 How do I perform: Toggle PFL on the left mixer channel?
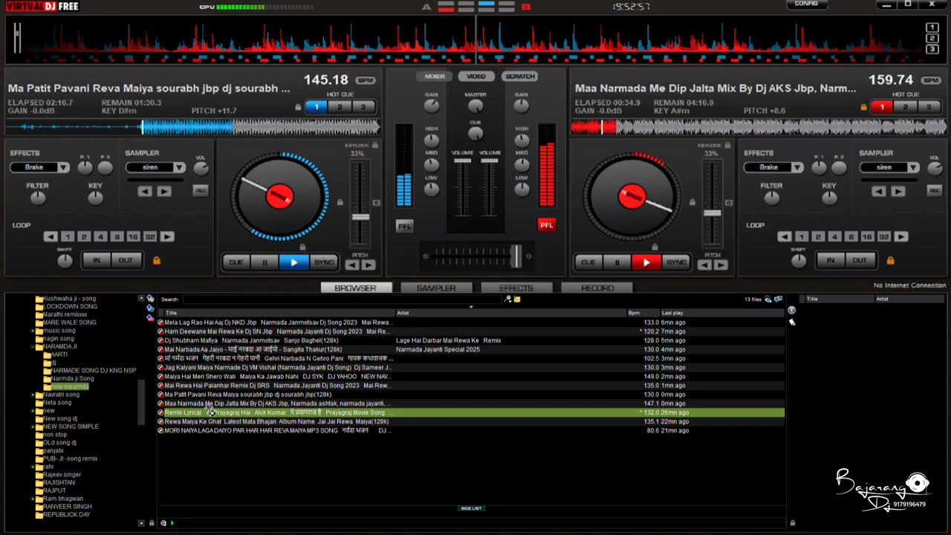click(x=404, y=226)
